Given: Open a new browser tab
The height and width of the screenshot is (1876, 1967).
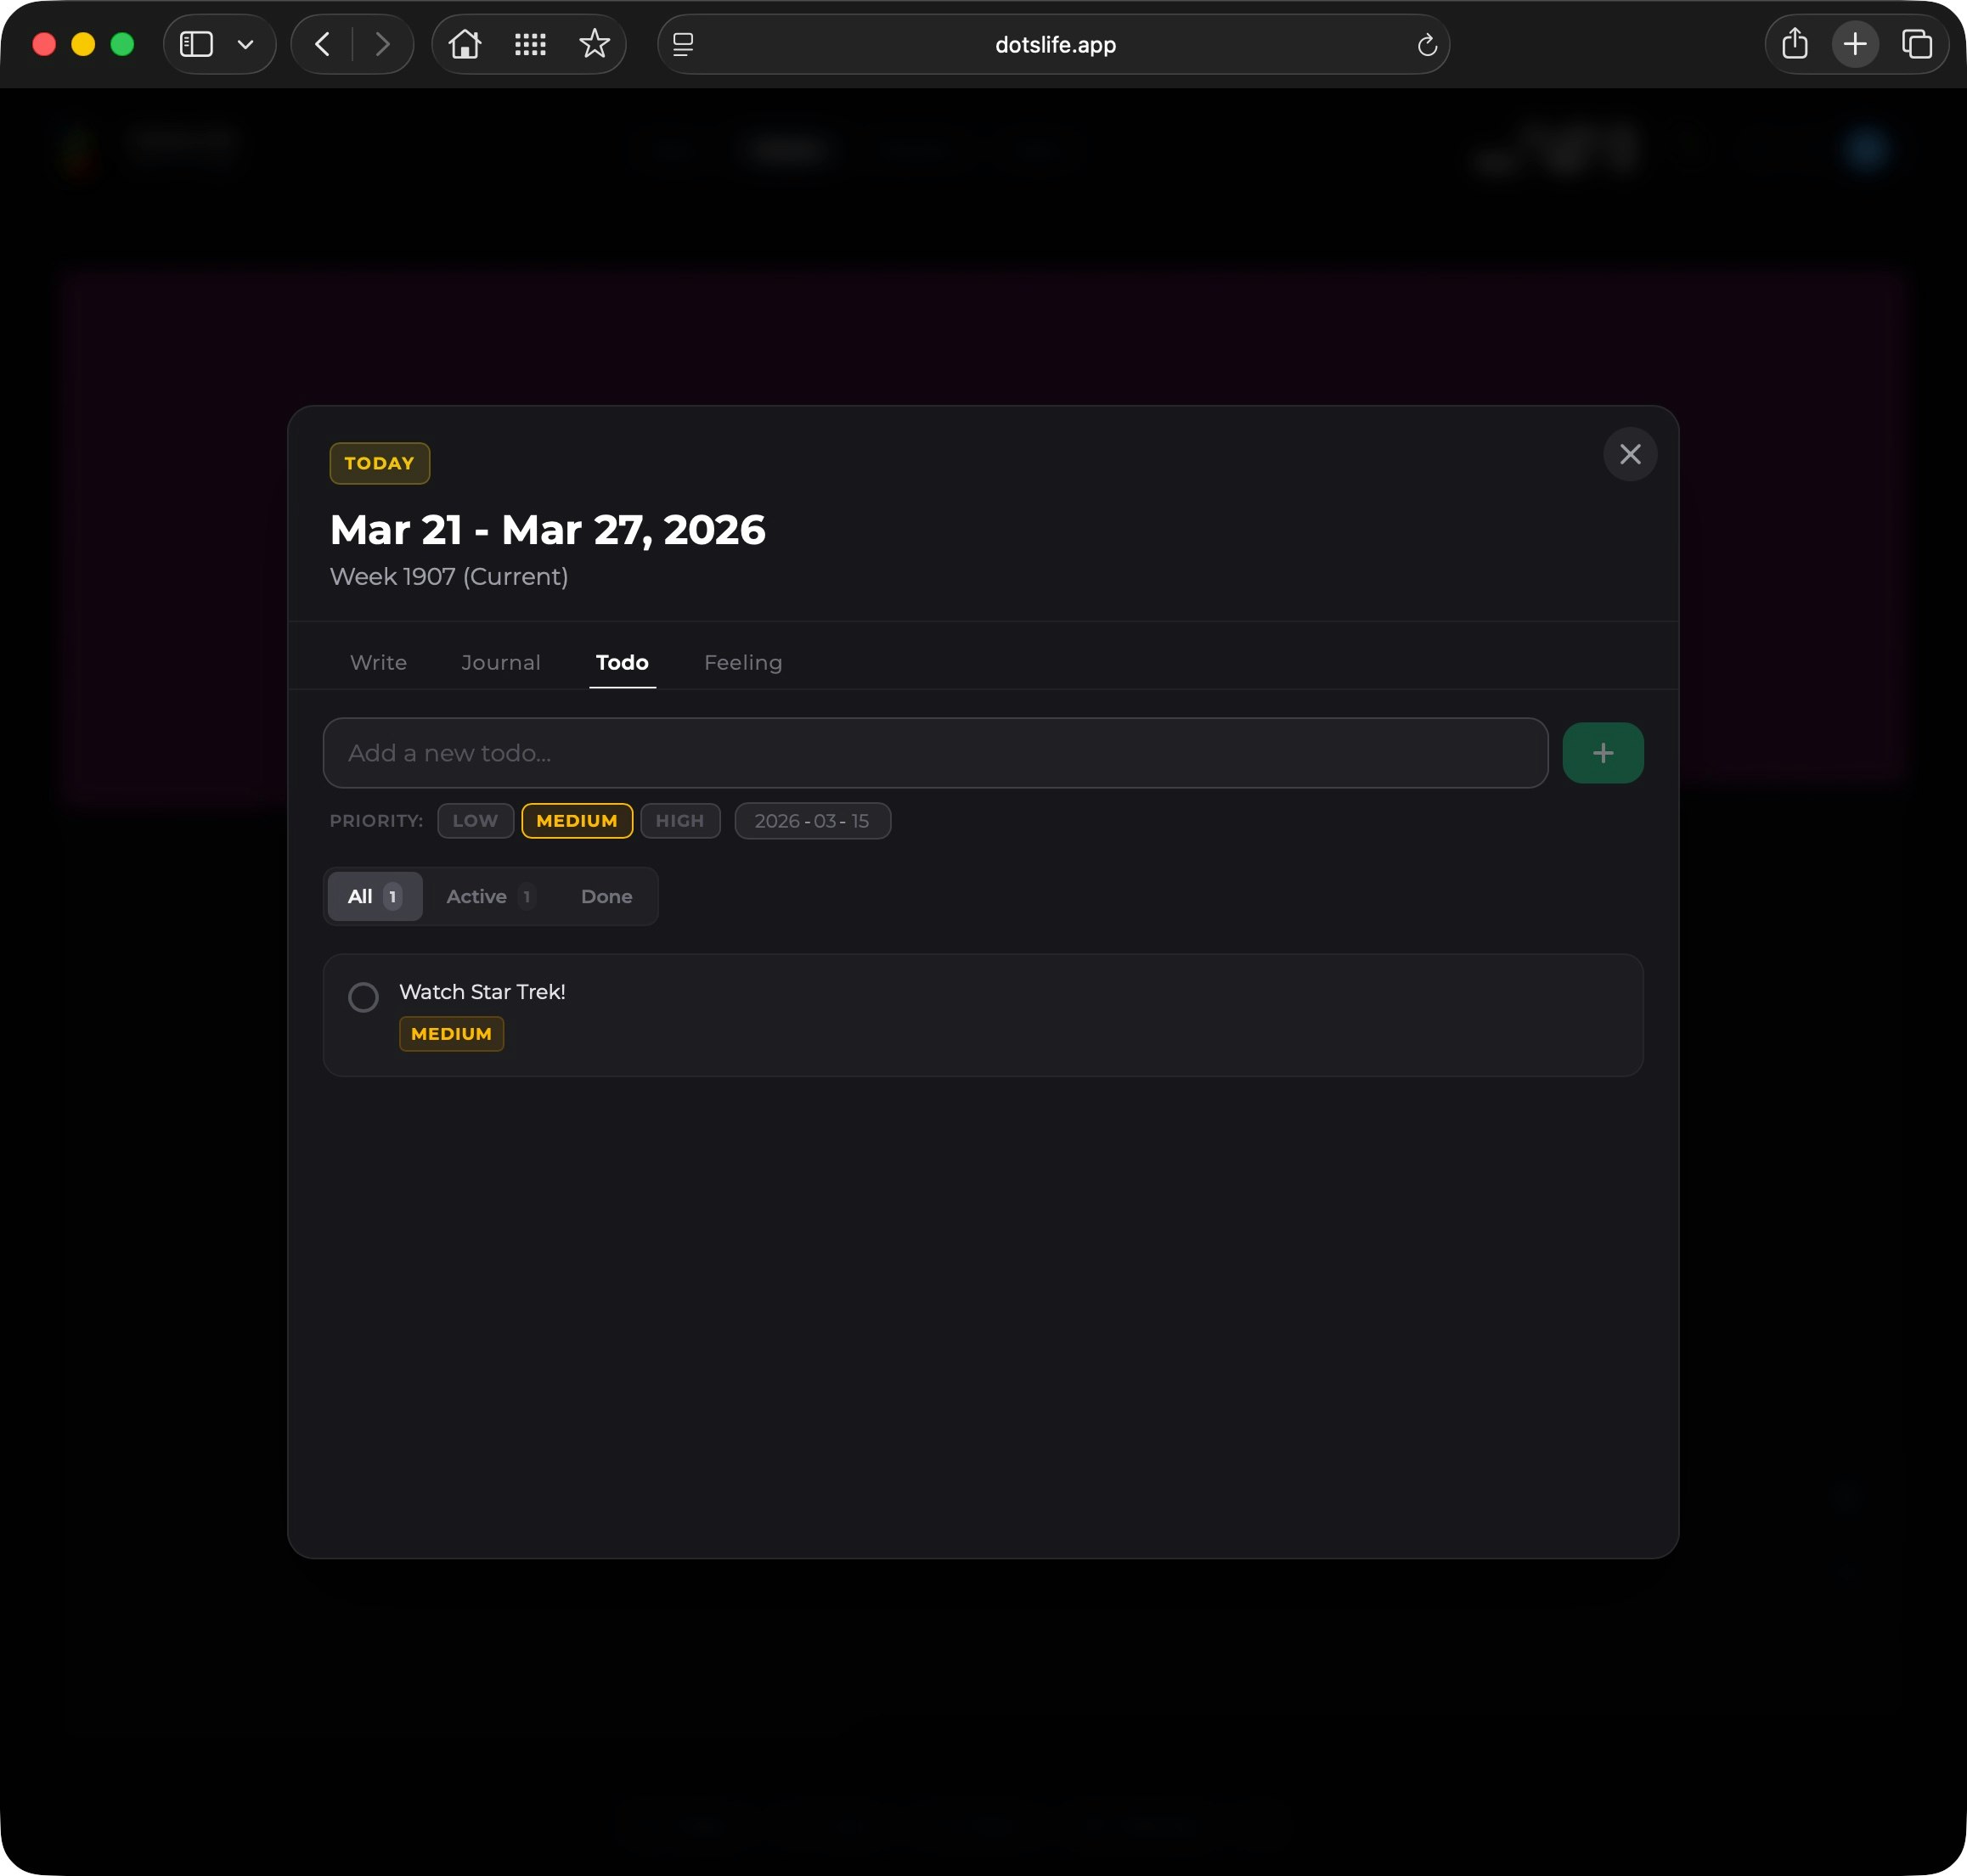Looking at the screenshot, I should tap(1854, 44).
